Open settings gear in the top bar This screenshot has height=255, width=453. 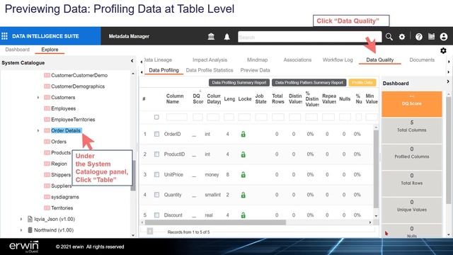click(x=402, y=37)
